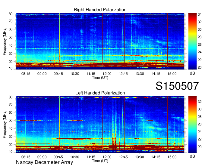Click the upper plot's Frequency (MHz) axis label
Image resolution: width=205 pixels, height=166 pixels.
point(5,41)
